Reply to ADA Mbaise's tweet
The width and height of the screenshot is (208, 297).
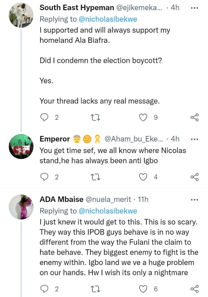click(x=45, y=289)
